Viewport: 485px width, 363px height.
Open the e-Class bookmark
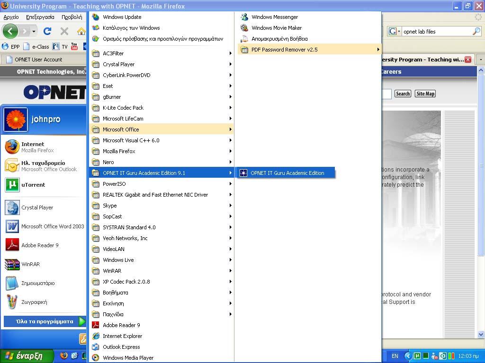[36, 47]
